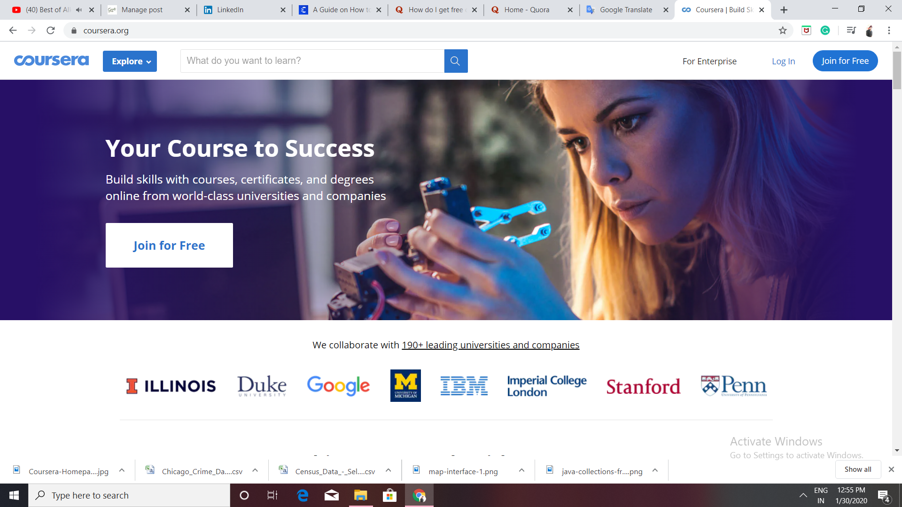
Task: Open the media control icon in toolbar
Action: [851, 31]
